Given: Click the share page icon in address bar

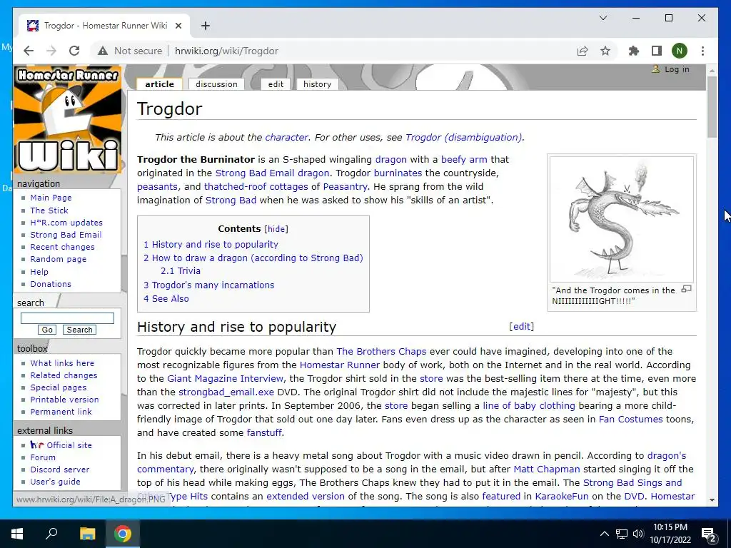Looking at the screenshot, I should coord(583,51).
